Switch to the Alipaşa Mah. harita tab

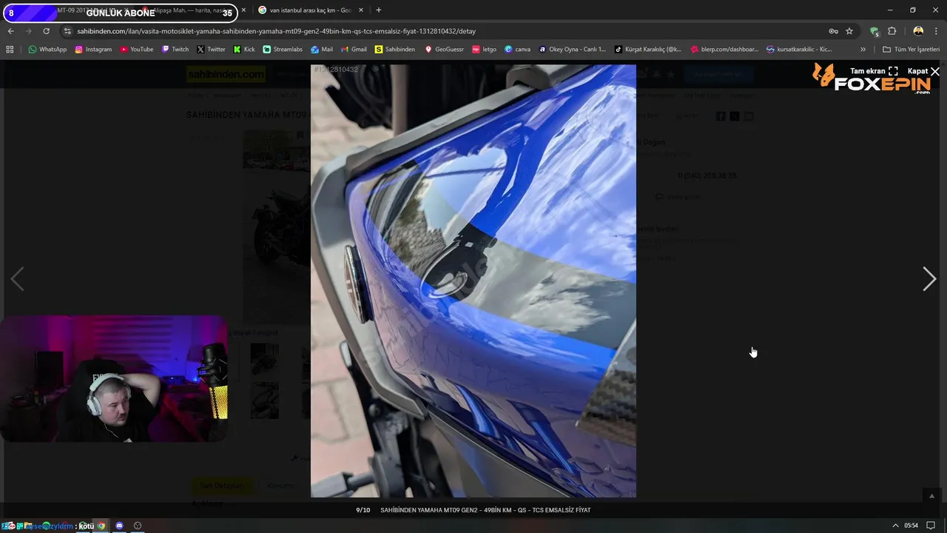click(x=194, y=10)
